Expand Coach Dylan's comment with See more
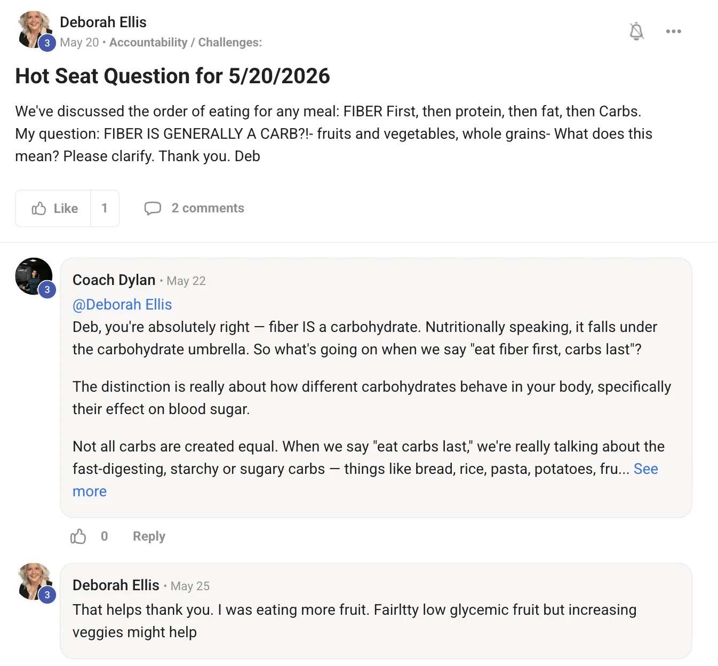 [645, 469]
